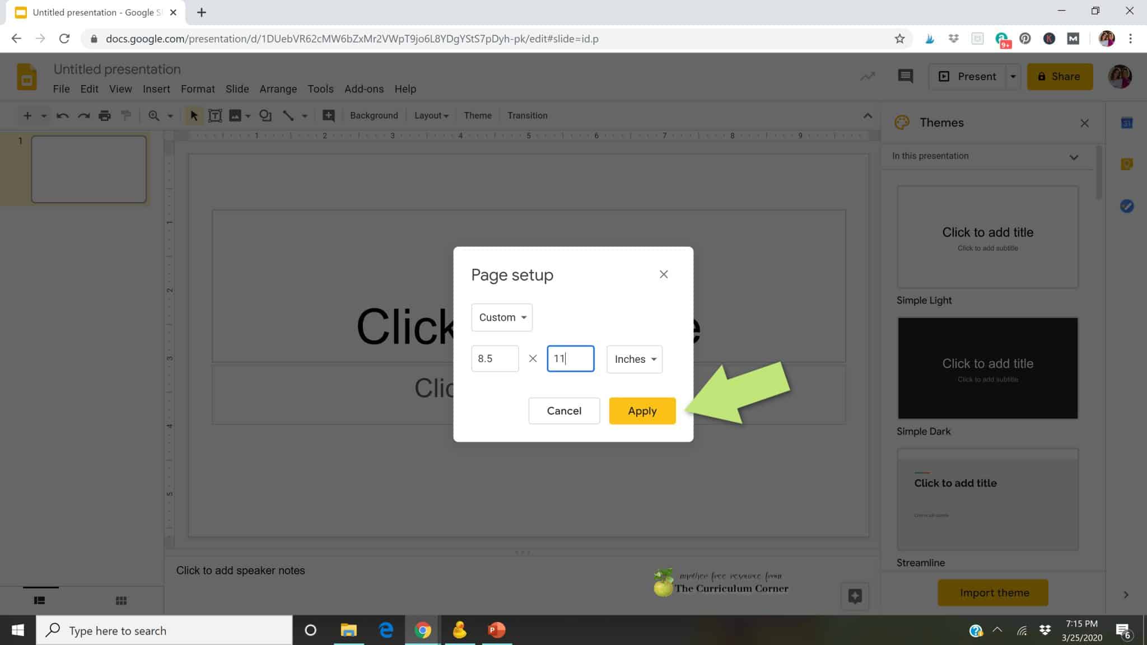Open the Insert image tool

(235, 115)
